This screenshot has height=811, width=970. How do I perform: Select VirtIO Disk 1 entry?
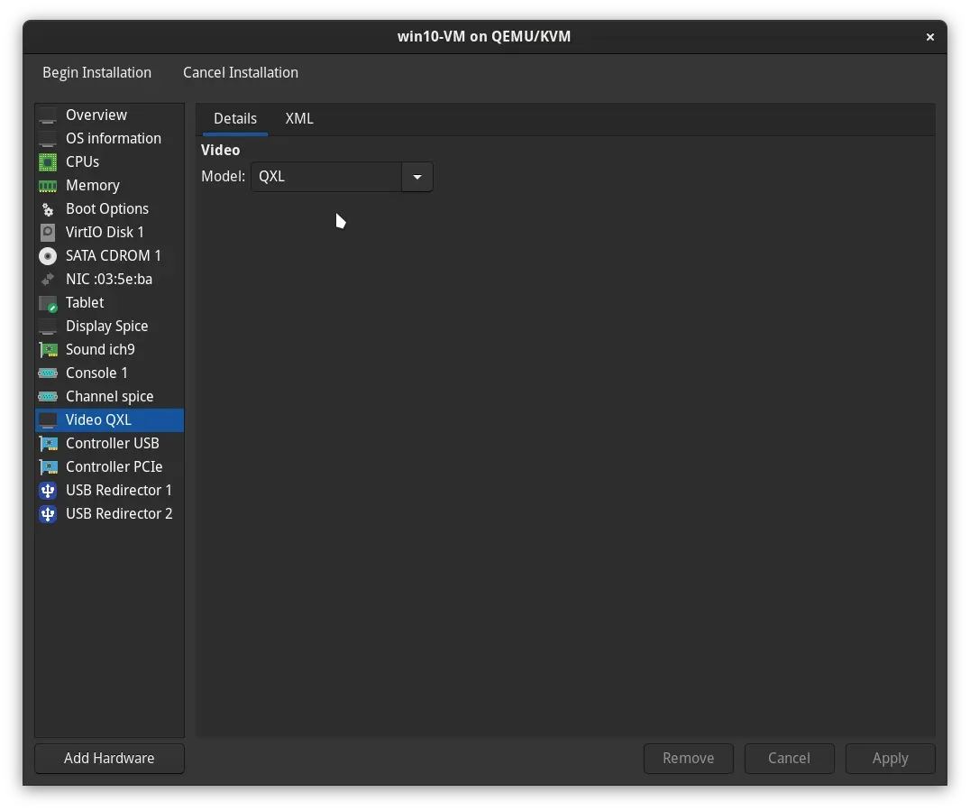[109, 233]
